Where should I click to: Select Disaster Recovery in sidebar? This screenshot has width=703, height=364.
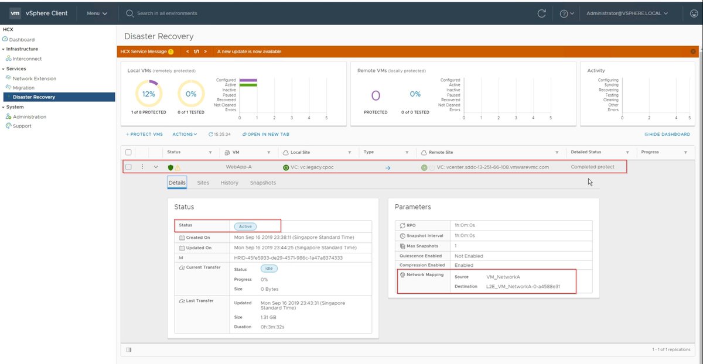click(59, 97)
